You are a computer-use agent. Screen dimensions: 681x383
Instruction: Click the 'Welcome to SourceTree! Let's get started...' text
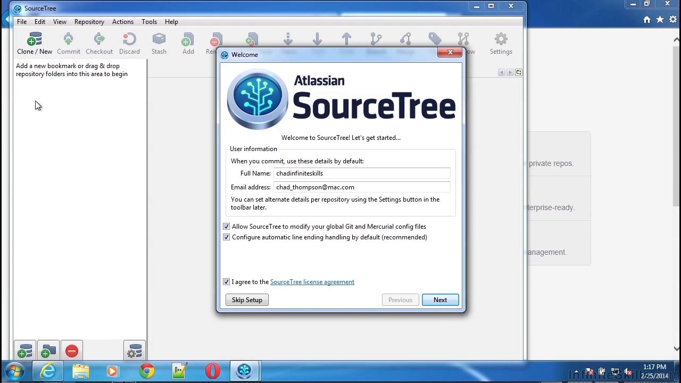click(x=341, y=138)
